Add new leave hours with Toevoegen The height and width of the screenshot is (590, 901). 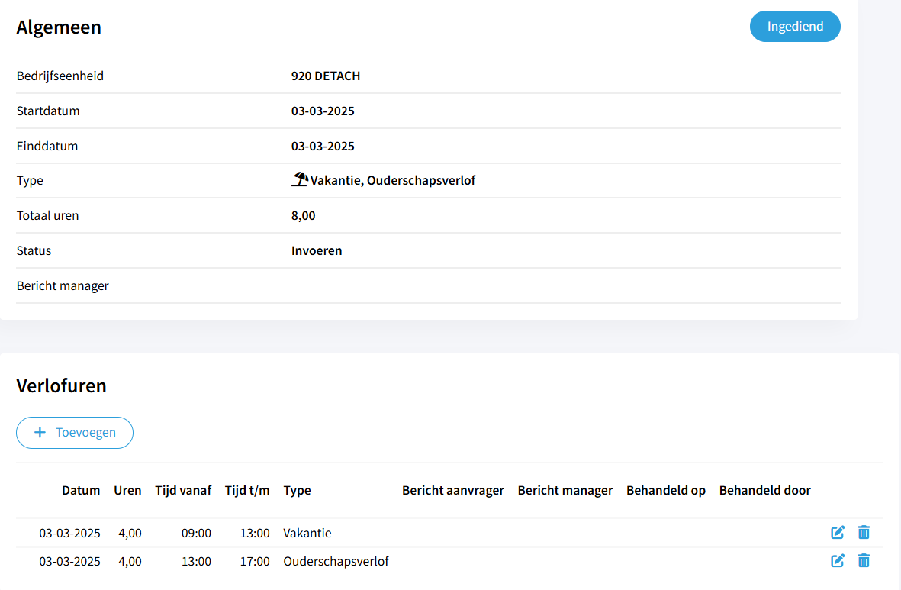pos(75,432)
